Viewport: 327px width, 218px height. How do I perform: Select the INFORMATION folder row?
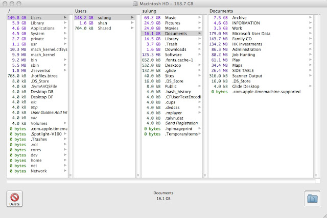coord(261,23)
